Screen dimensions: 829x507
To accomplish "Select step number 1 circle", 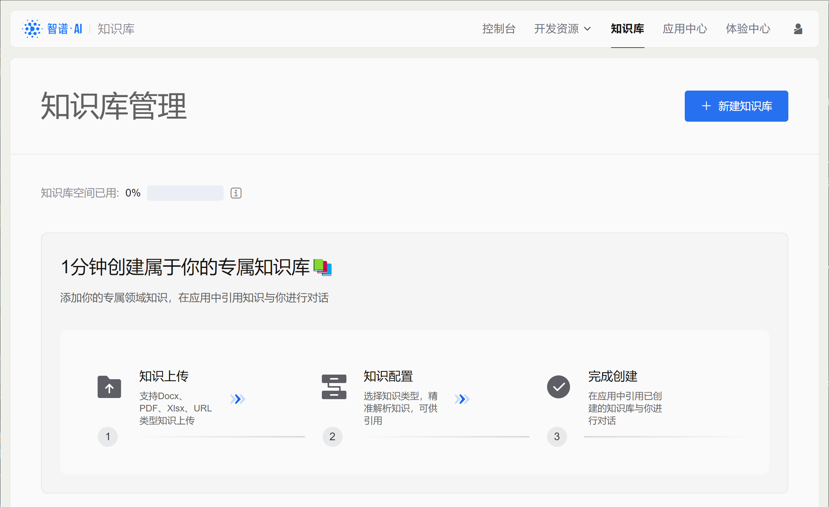I will (108, 436).
